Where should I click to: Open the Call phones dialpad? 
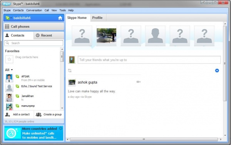pos(34,27)
